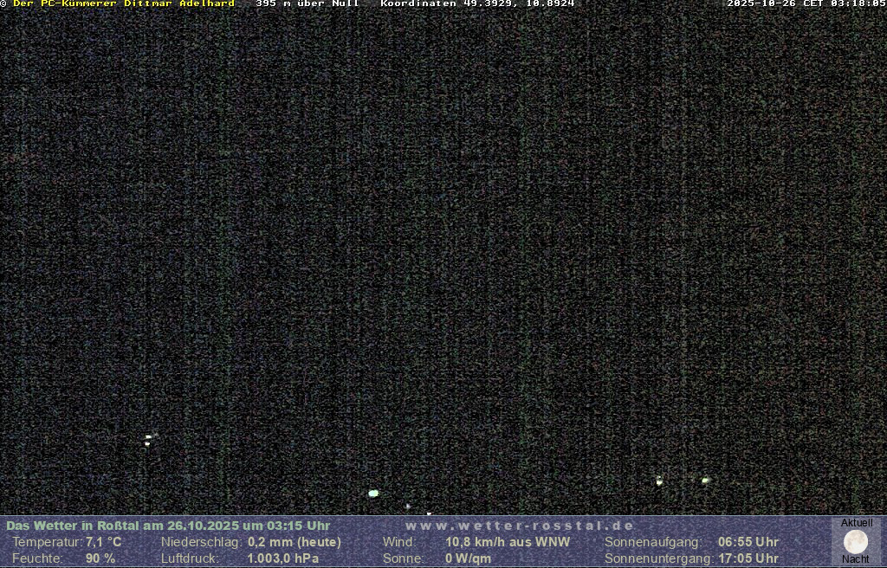Click the copyright text Der PC-Kümmerer Dittmar Adelhard

122,4
